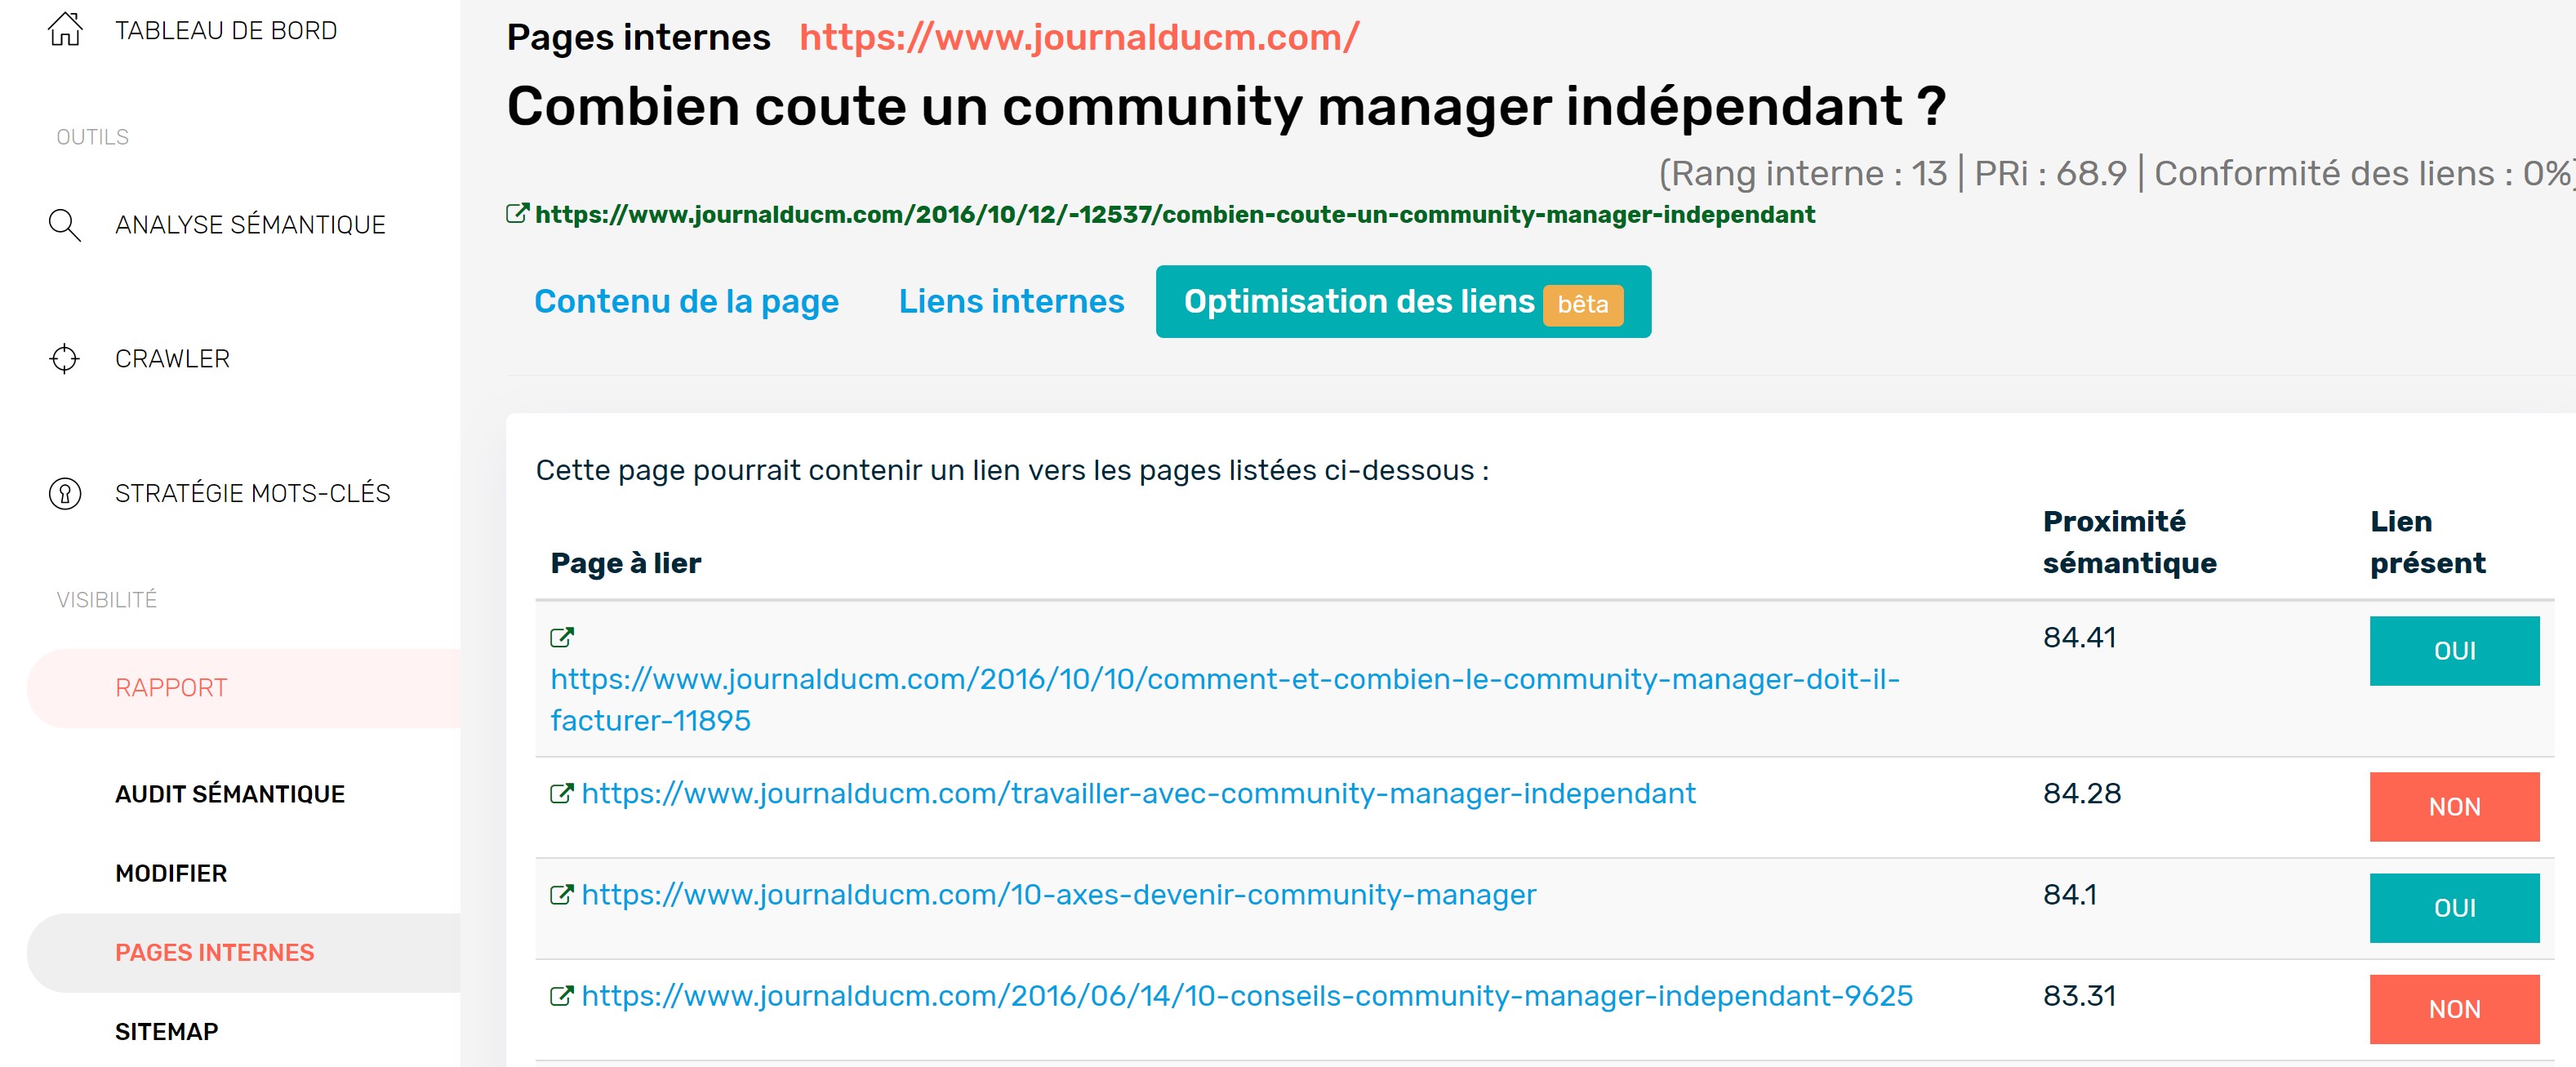Open Stratégie mots-clés section
2576x1067 pixels.
coord(252,493)
